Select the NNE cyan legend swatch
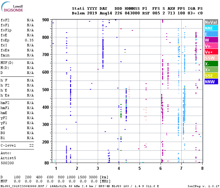220x188 pixels. pos(211,28)
